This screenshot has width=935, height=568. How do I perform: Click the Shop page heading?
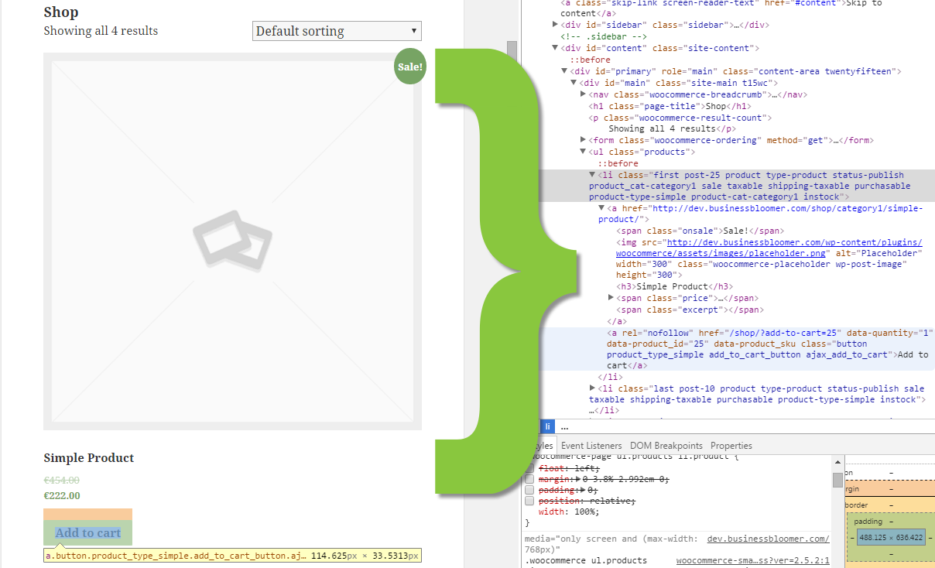(61, 12)
